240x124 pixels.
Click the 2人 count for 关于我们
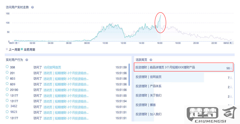[230, 97]
